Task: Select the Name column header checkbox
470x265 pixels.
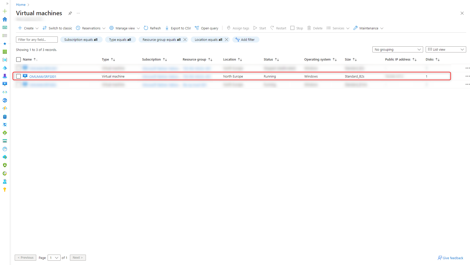Action: coord(18,59)
